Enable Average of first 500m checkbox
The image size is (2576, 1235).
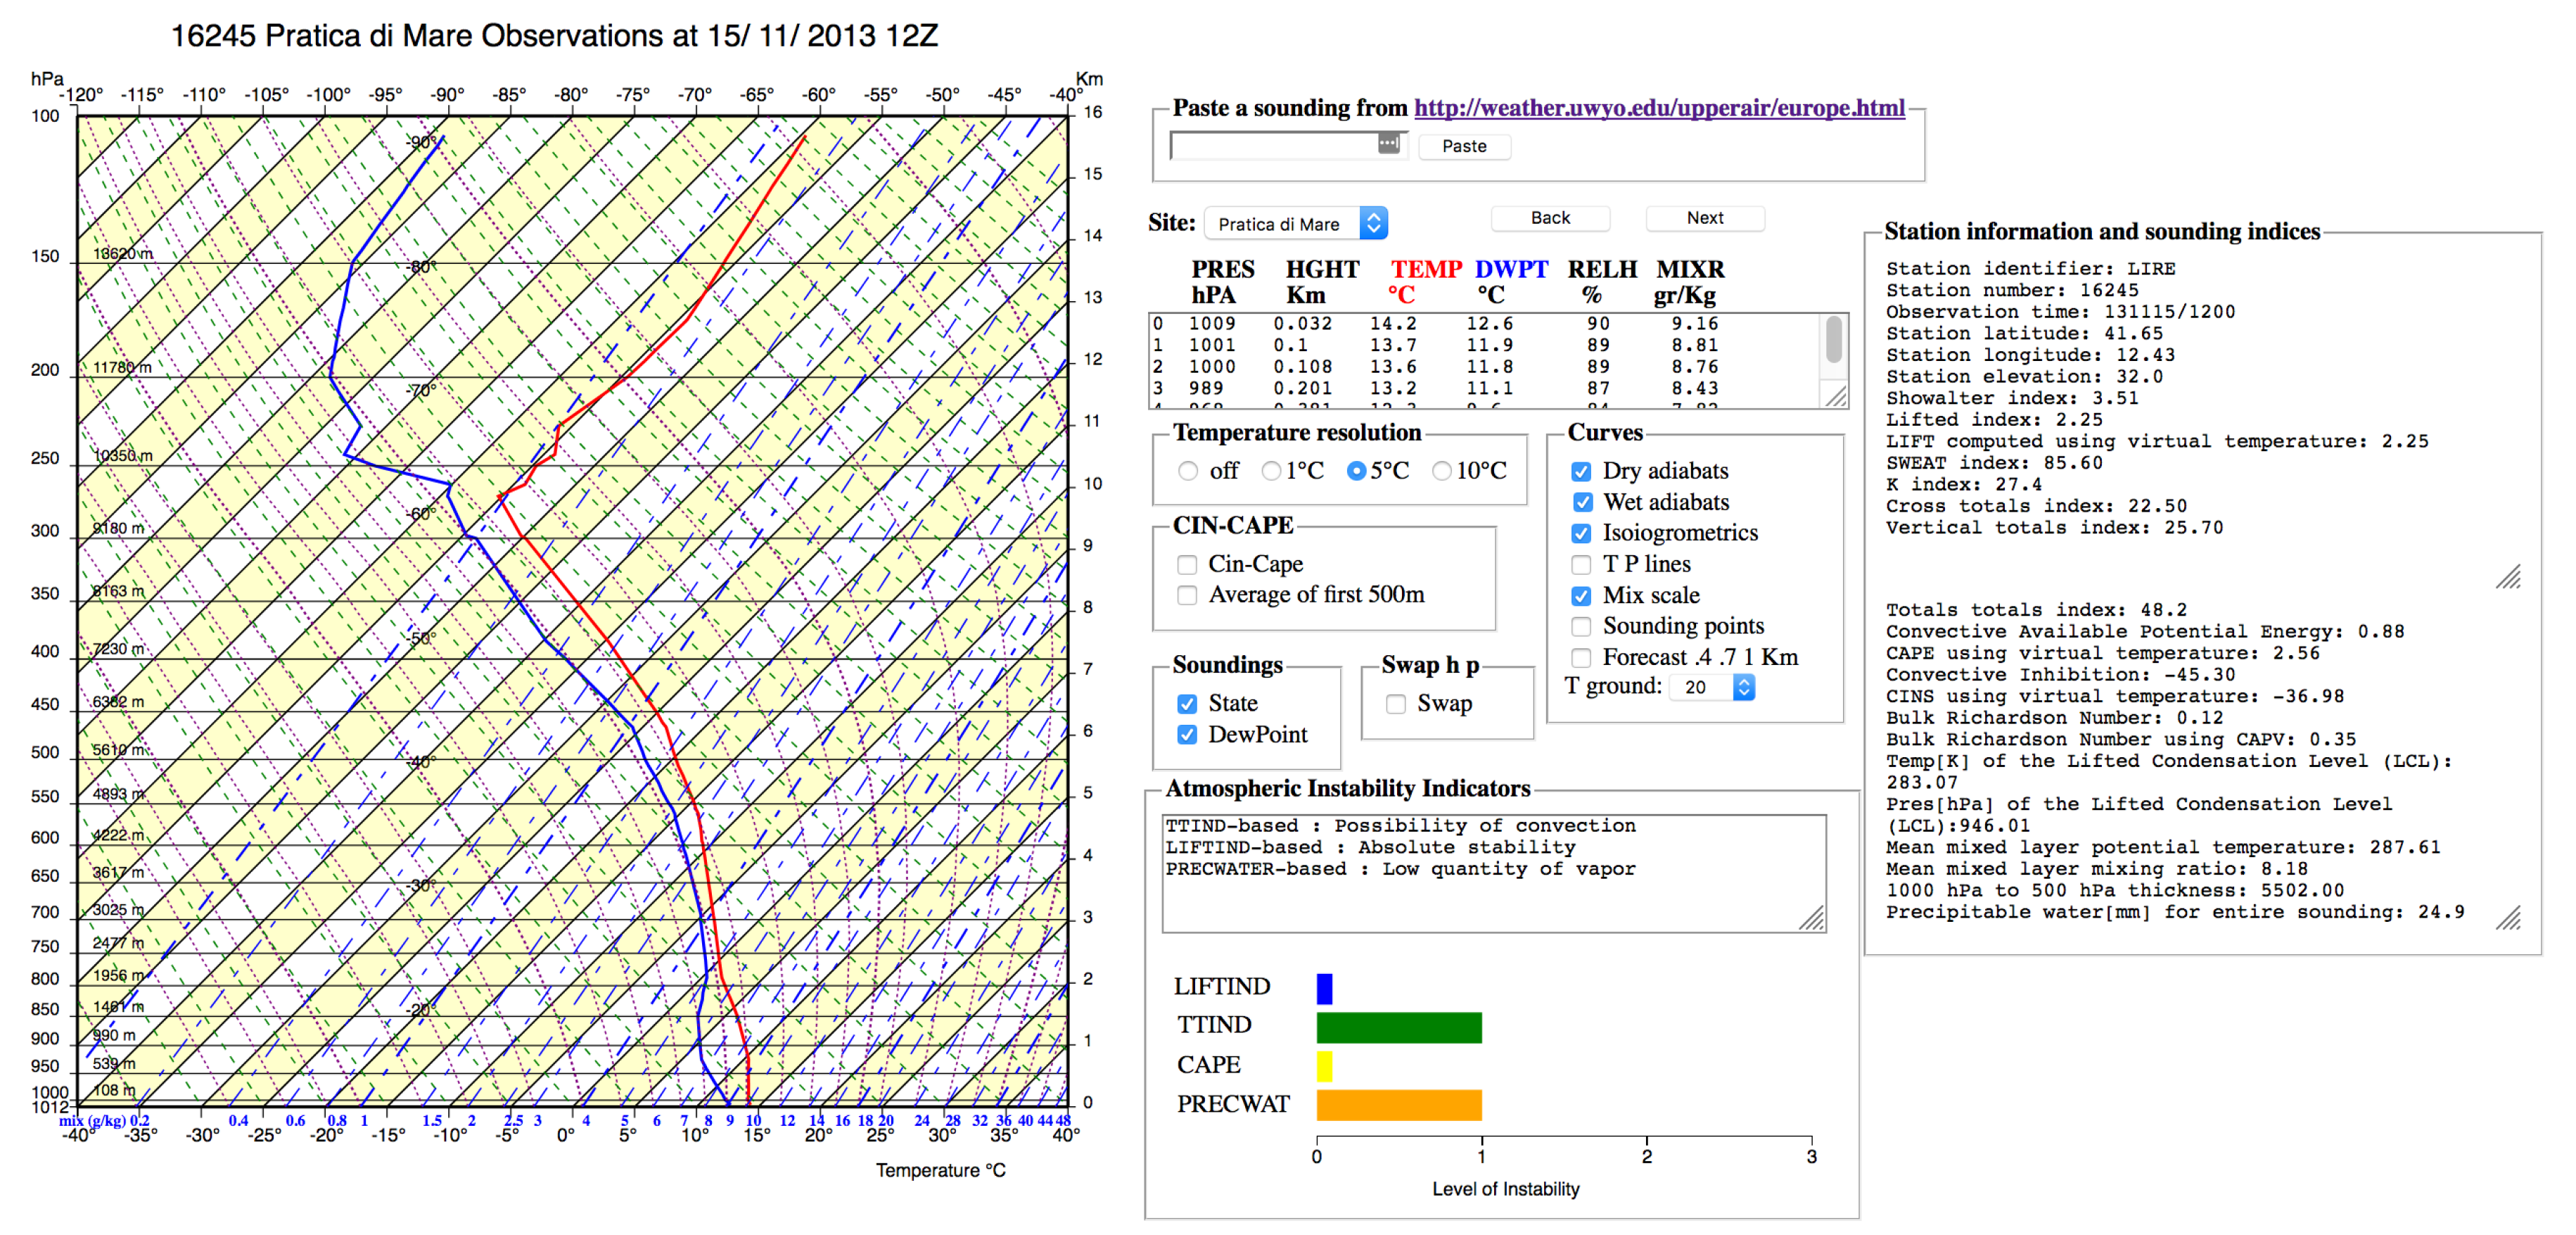[1187, 596]
